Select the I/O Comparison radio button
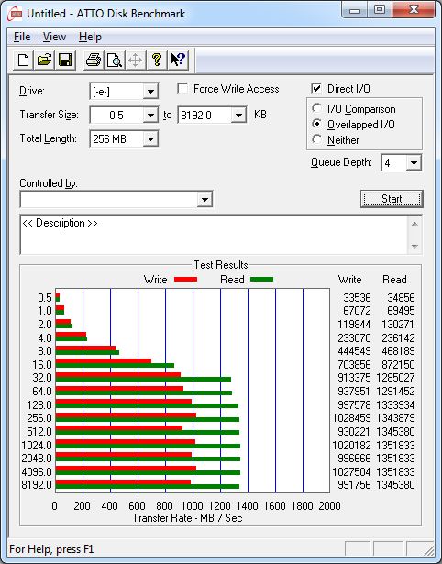This screenshot has height=564, width=442. [317, 108]
